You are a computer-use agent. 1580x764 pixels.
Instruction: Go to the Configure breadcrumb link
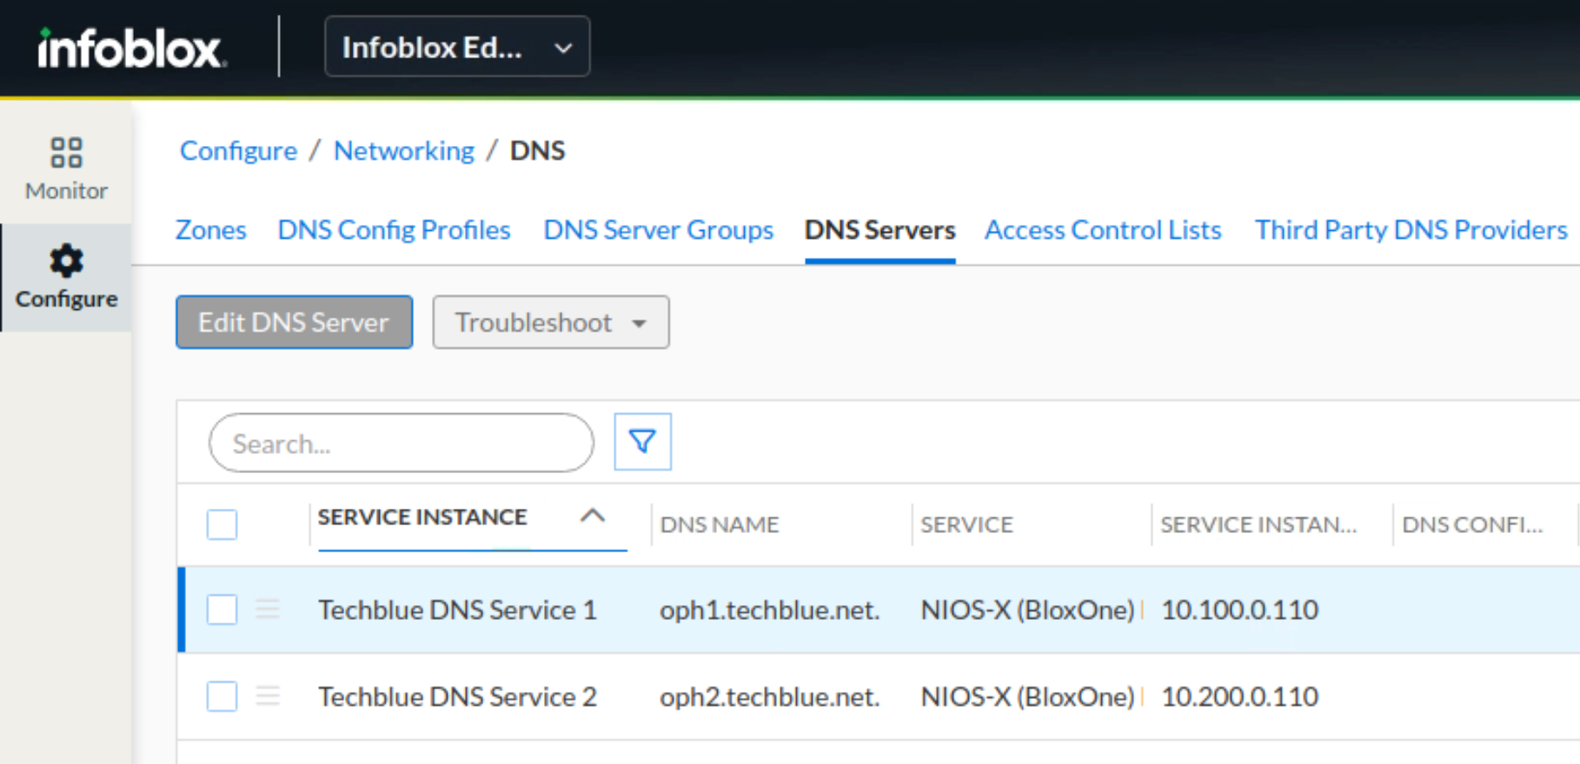tap(238, 151)
